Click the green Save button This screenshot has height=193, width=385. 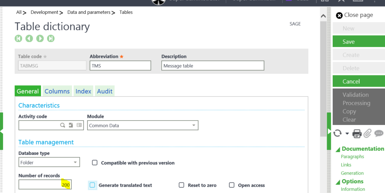click(358, 42)
